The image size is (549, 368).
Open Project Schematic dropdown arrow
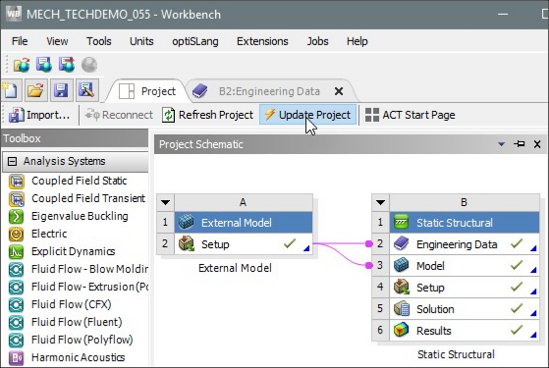click(501, 144)
